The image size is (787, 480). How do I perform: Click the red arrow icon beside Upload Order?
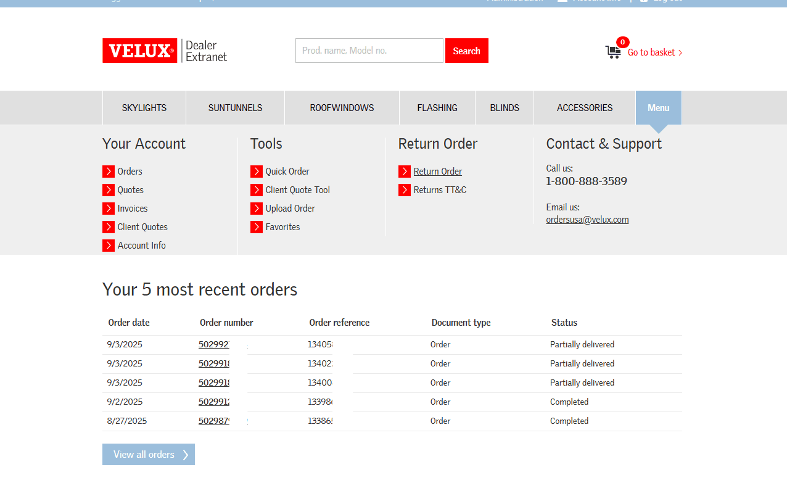257,209
